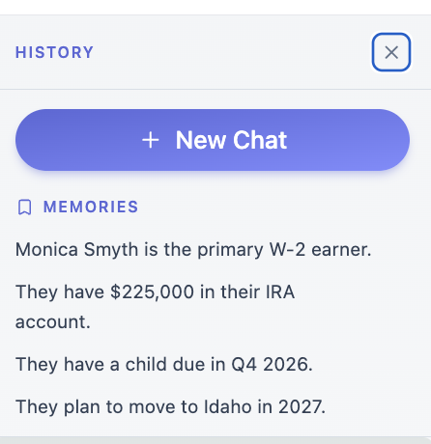This screenshot has width=431, height=444.
Task: Select the MEMORIES section heading
Action: 91,207
